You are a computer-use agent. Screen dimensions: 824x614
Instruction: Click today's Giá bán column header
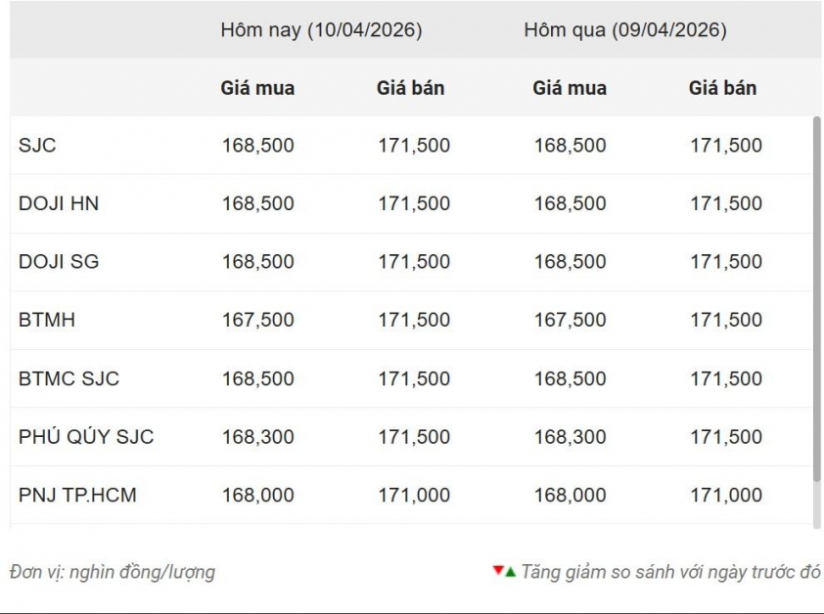click(x=410, y=88)
